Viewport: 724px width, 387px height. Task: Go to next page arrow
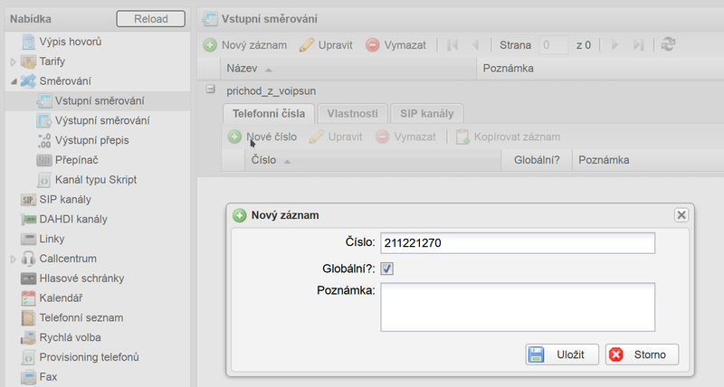tap(614, 45)
